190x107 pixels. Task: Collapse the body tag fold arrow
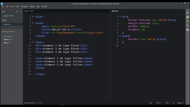[x=33, y=42]
